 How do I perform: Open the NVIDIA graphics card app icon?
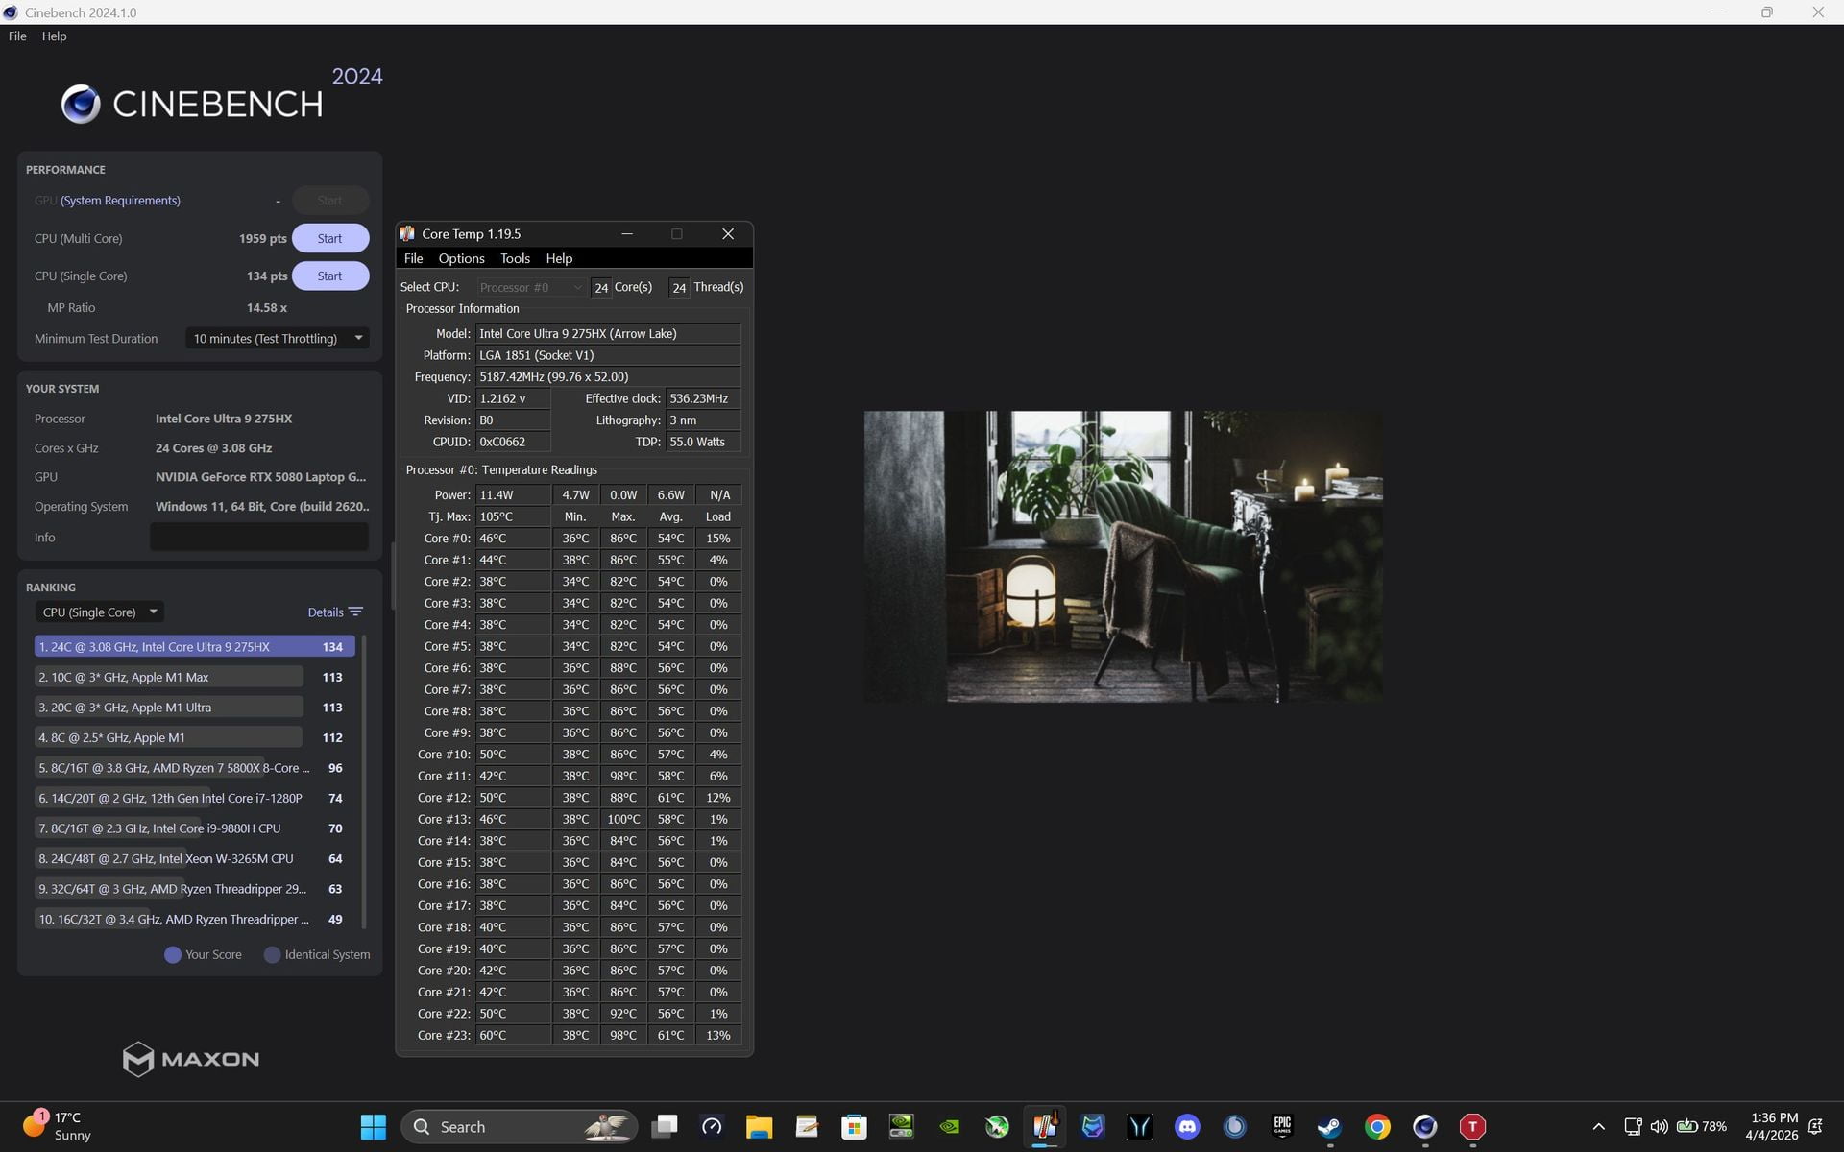(902, 1126)
